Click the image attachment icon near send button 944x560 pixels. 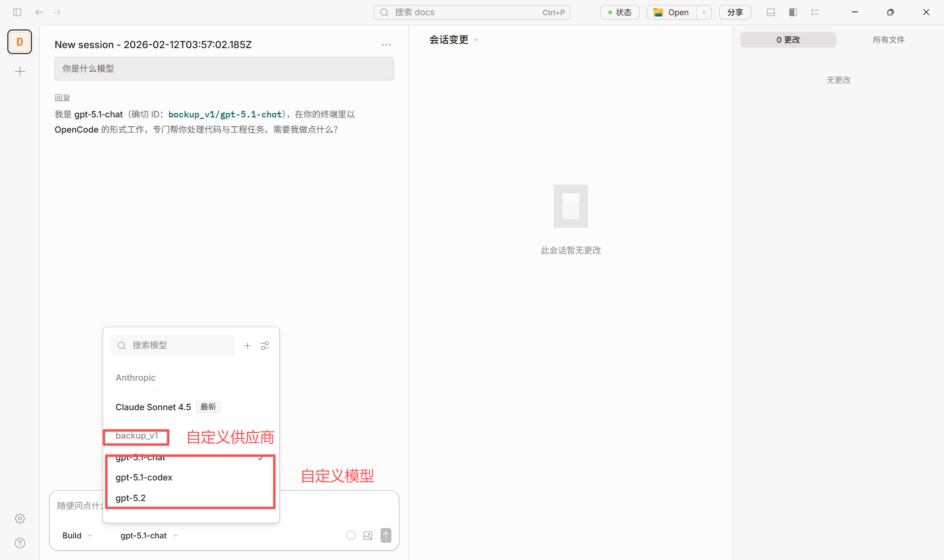368,535
